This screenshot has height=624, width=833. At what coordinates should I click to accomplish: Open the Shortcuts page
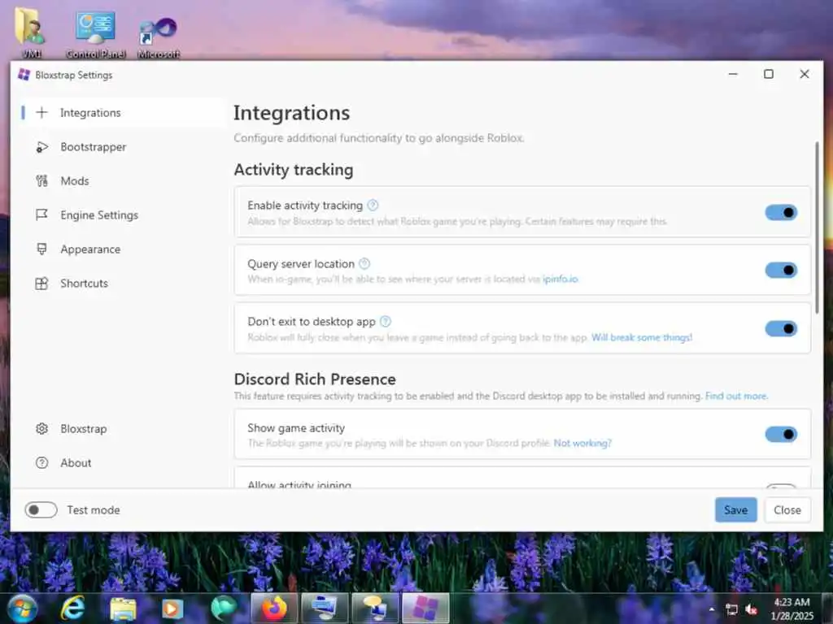coord(121,284)
